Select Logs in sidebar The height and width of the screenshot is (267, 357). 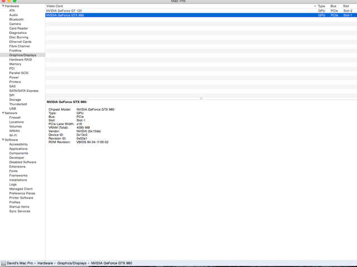coord(13,184)
